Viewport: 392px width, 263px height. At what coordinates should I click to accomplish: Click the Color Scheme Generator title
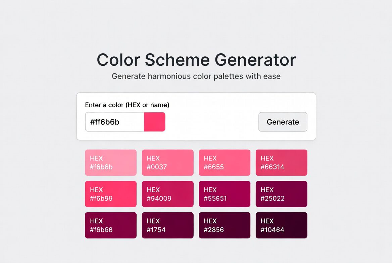pos(196,60)
